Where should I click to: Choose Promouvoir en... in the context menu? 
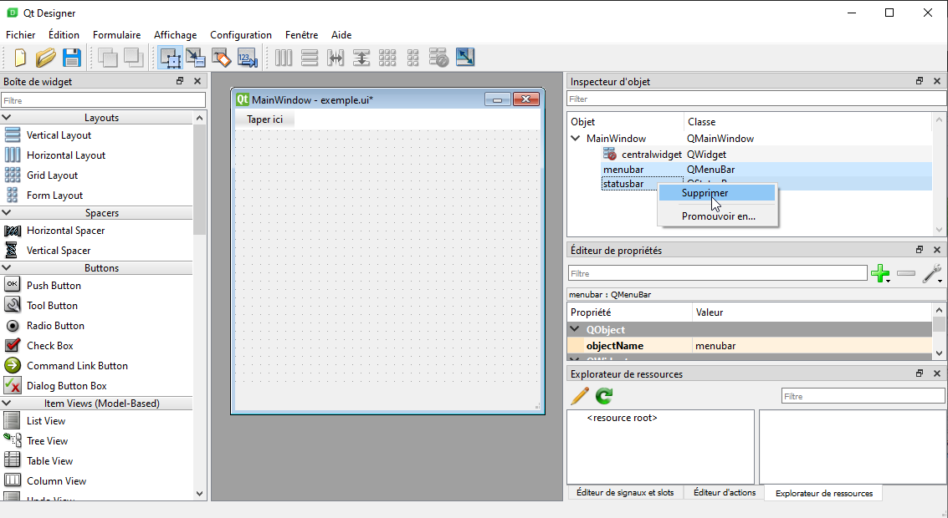coord(718,216)
